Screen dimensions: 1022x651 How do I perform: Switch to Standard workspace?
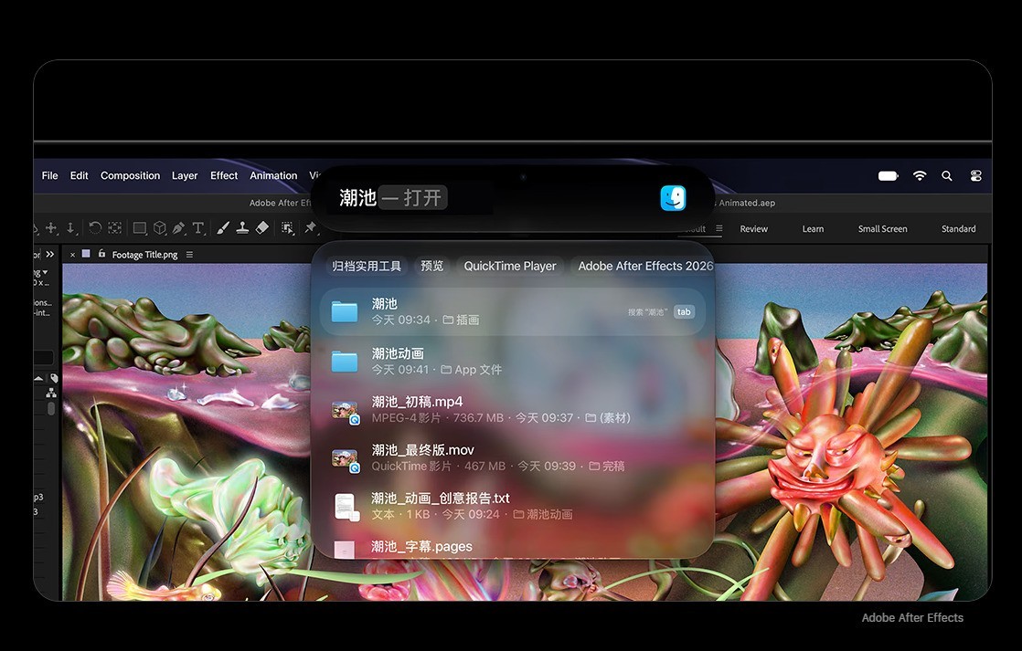[958, 229]
